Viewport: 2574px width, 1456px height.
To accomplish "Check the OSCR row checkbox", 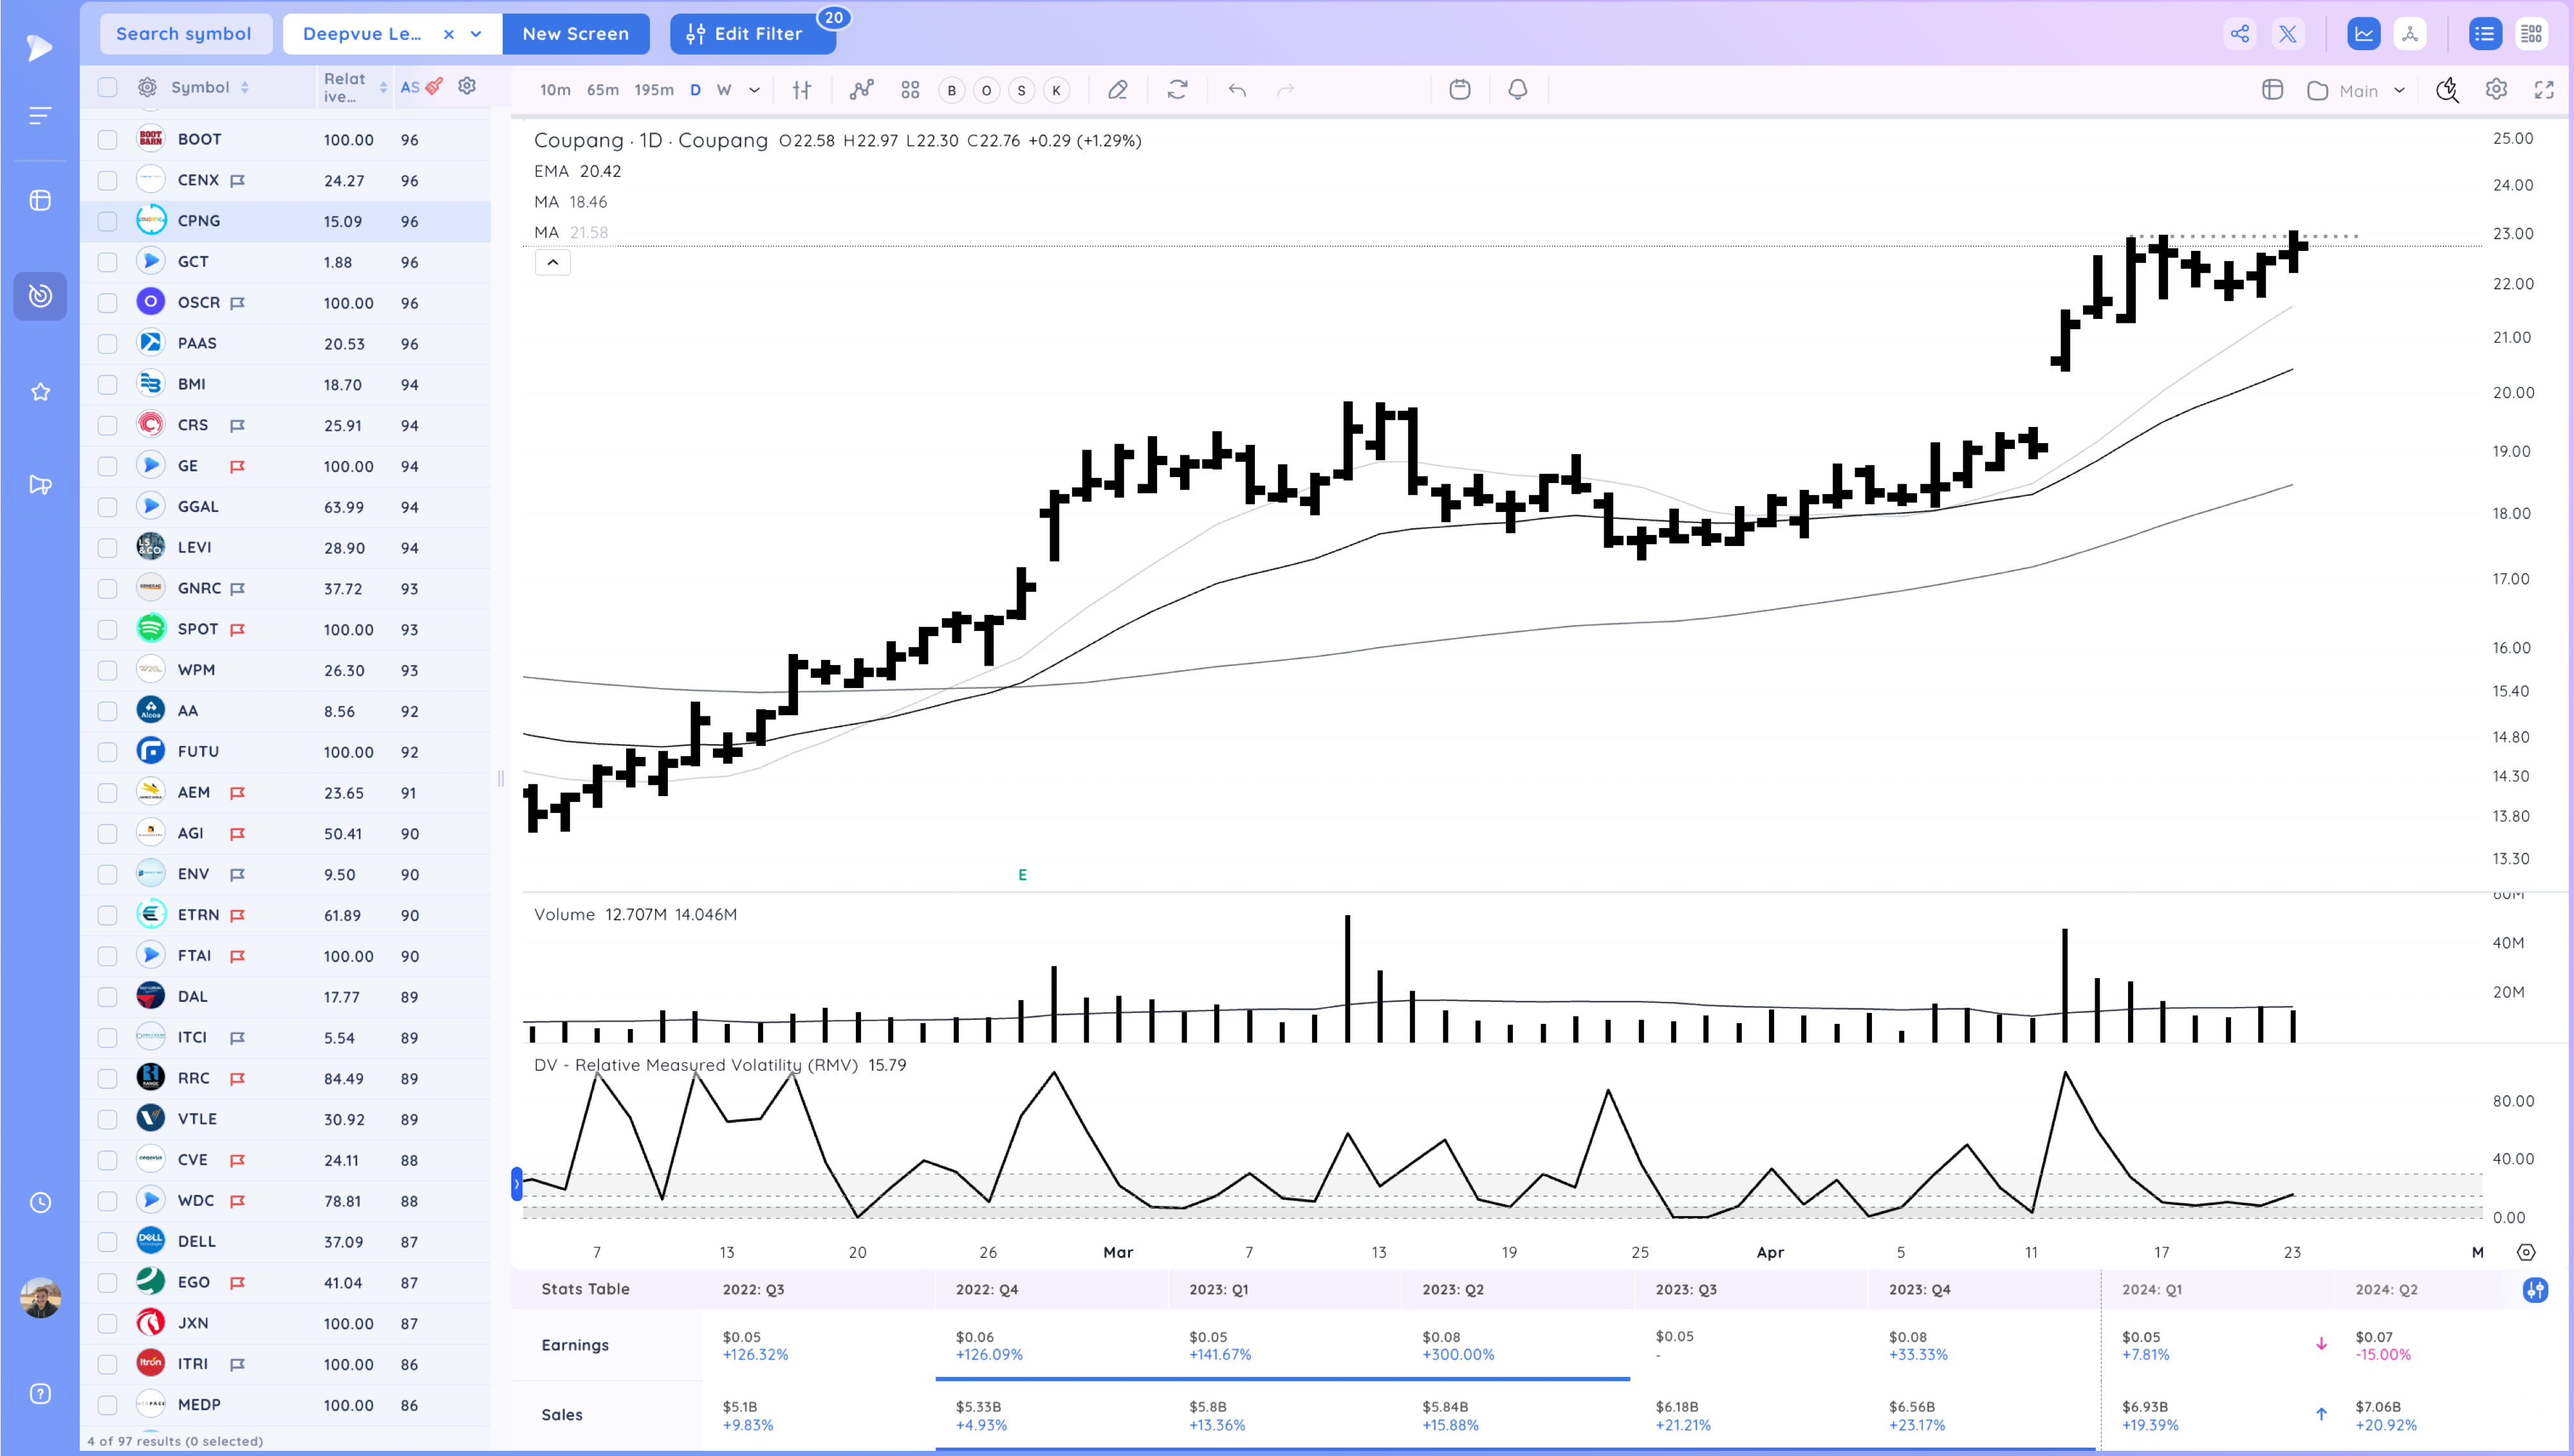I will 107,303.
